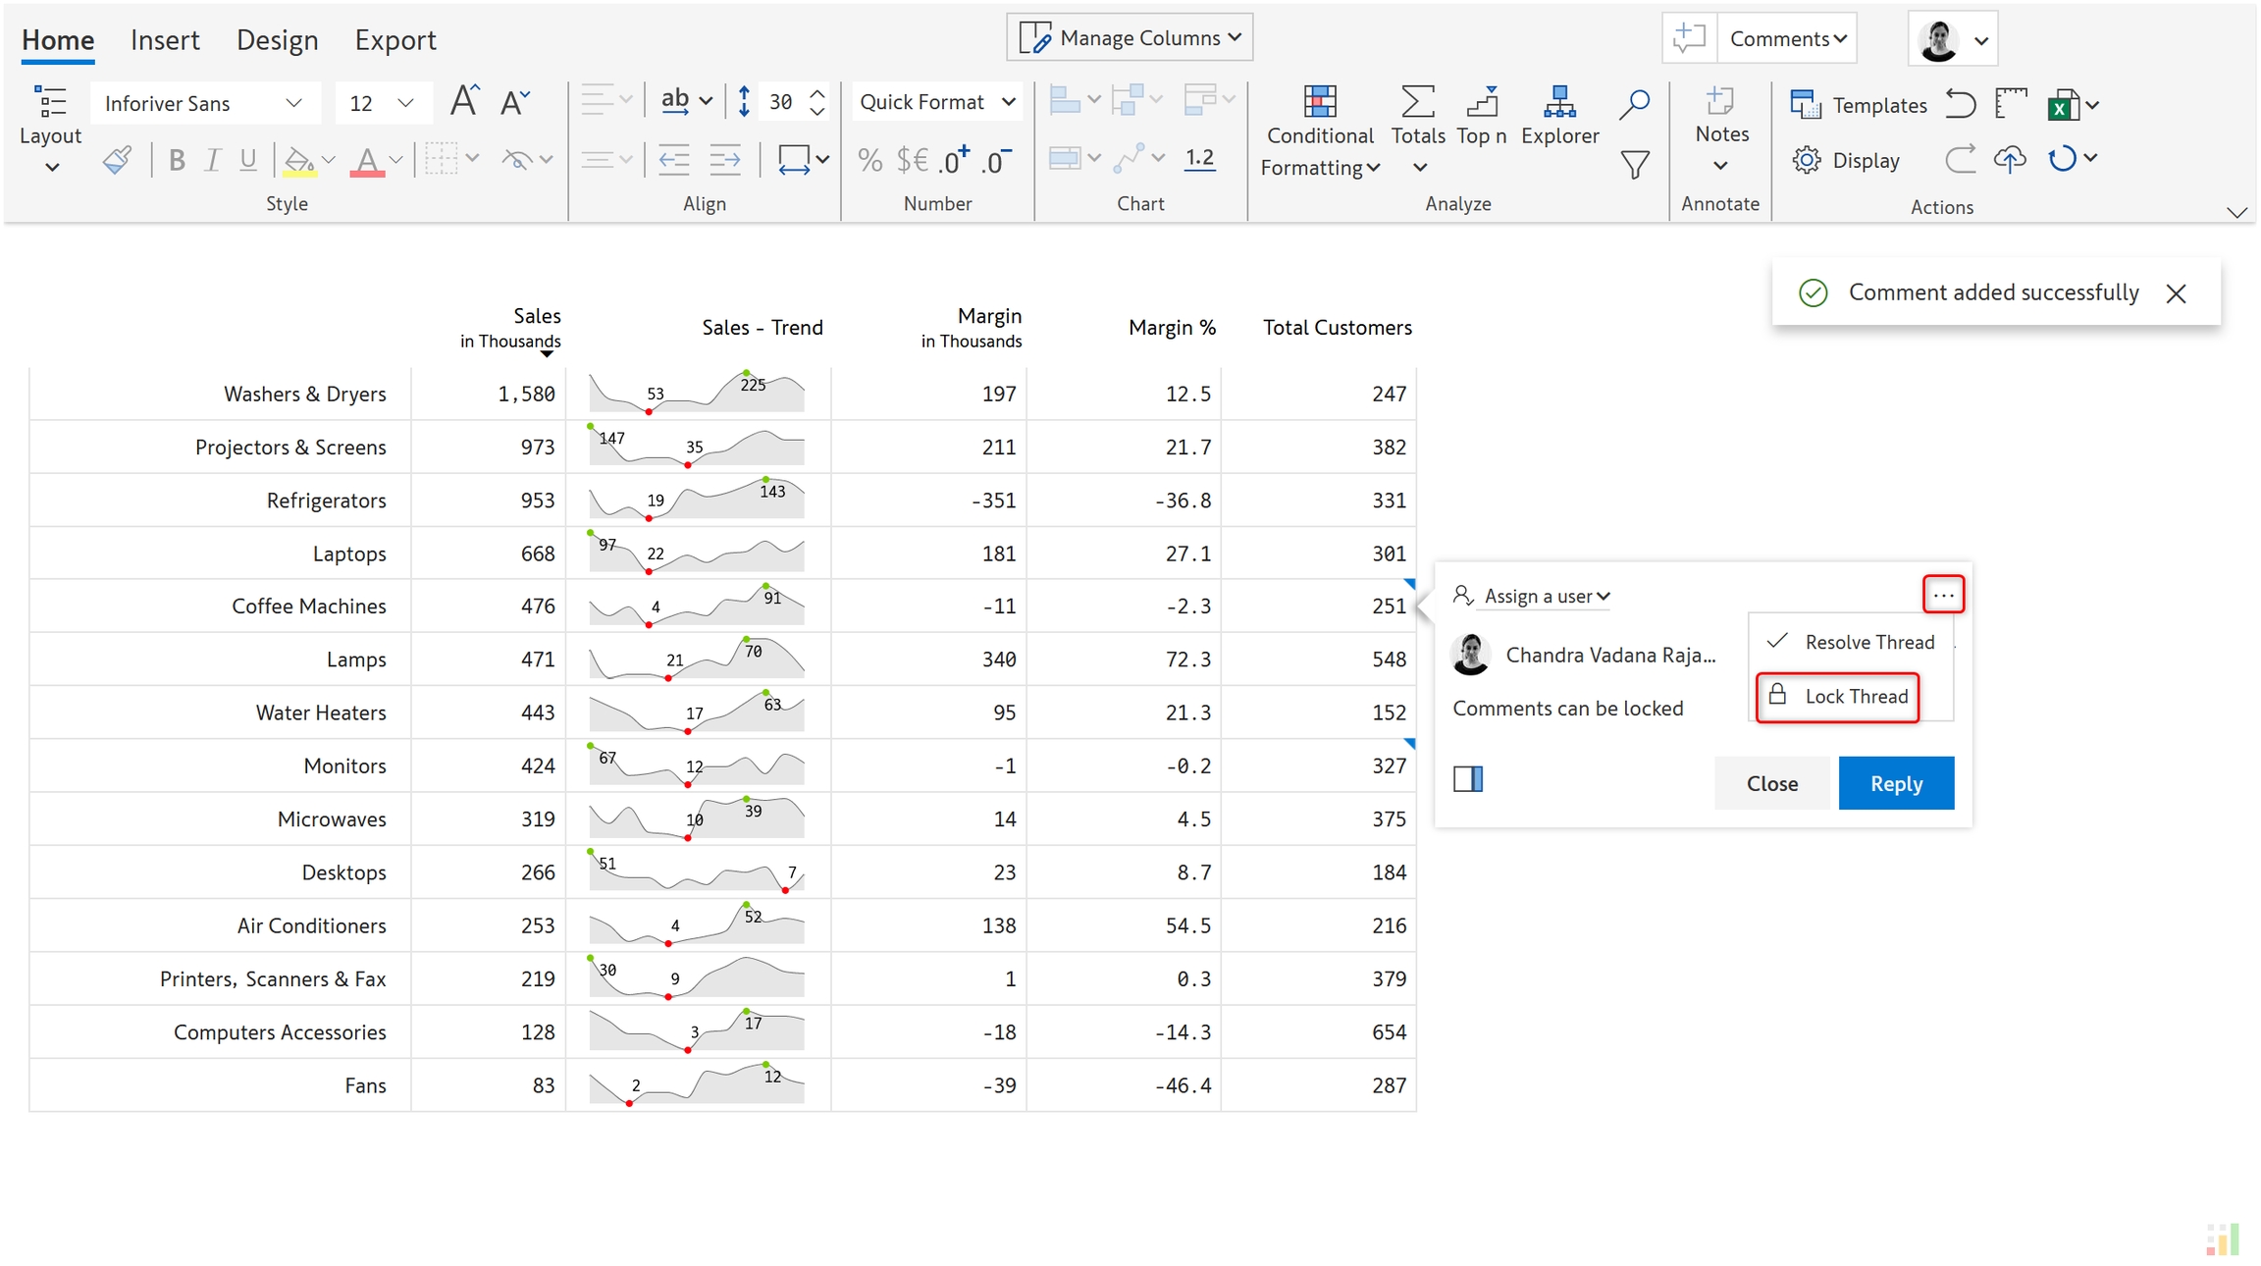Viewport: 2261px width, 1266px height.
Task: Click the Manage Columns button
Action: [1130, 37]
